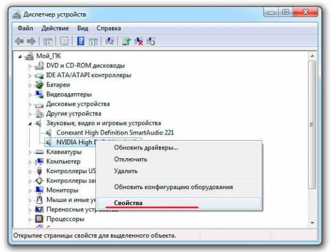The height and width of the screenshot is (252, 331).
Task: Click the Update driver software toolbar icon
Action: pyautogui.click(x=126, y=41)
